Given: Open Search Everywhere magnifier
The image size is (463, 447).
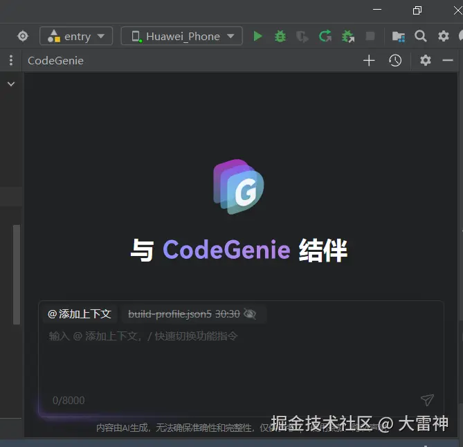Looking at the screenshot, I should click(421, 36).
